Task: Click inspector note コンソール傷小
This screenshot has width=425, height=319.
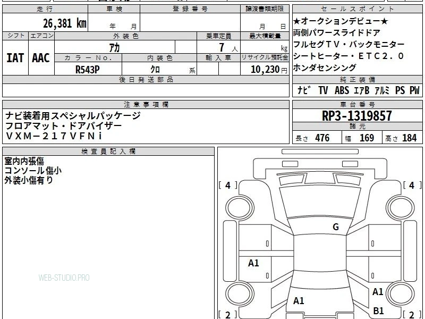Action: point(33,171)
